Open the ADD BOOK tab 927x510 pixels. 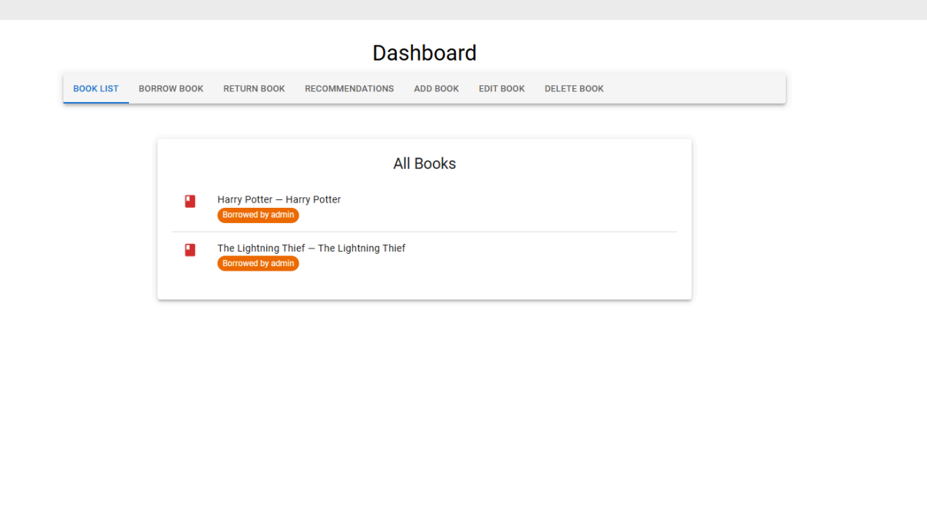click(436, 88)
